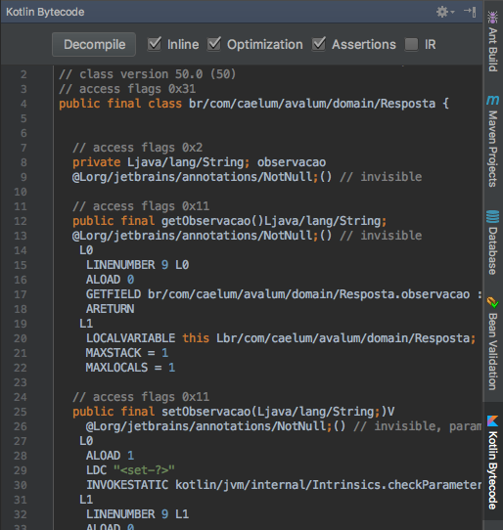Viewport: 503px width, 530px height.
Task: Click the Ant Build spider icon
Action: pyautogui.click(x=493, y=18)
